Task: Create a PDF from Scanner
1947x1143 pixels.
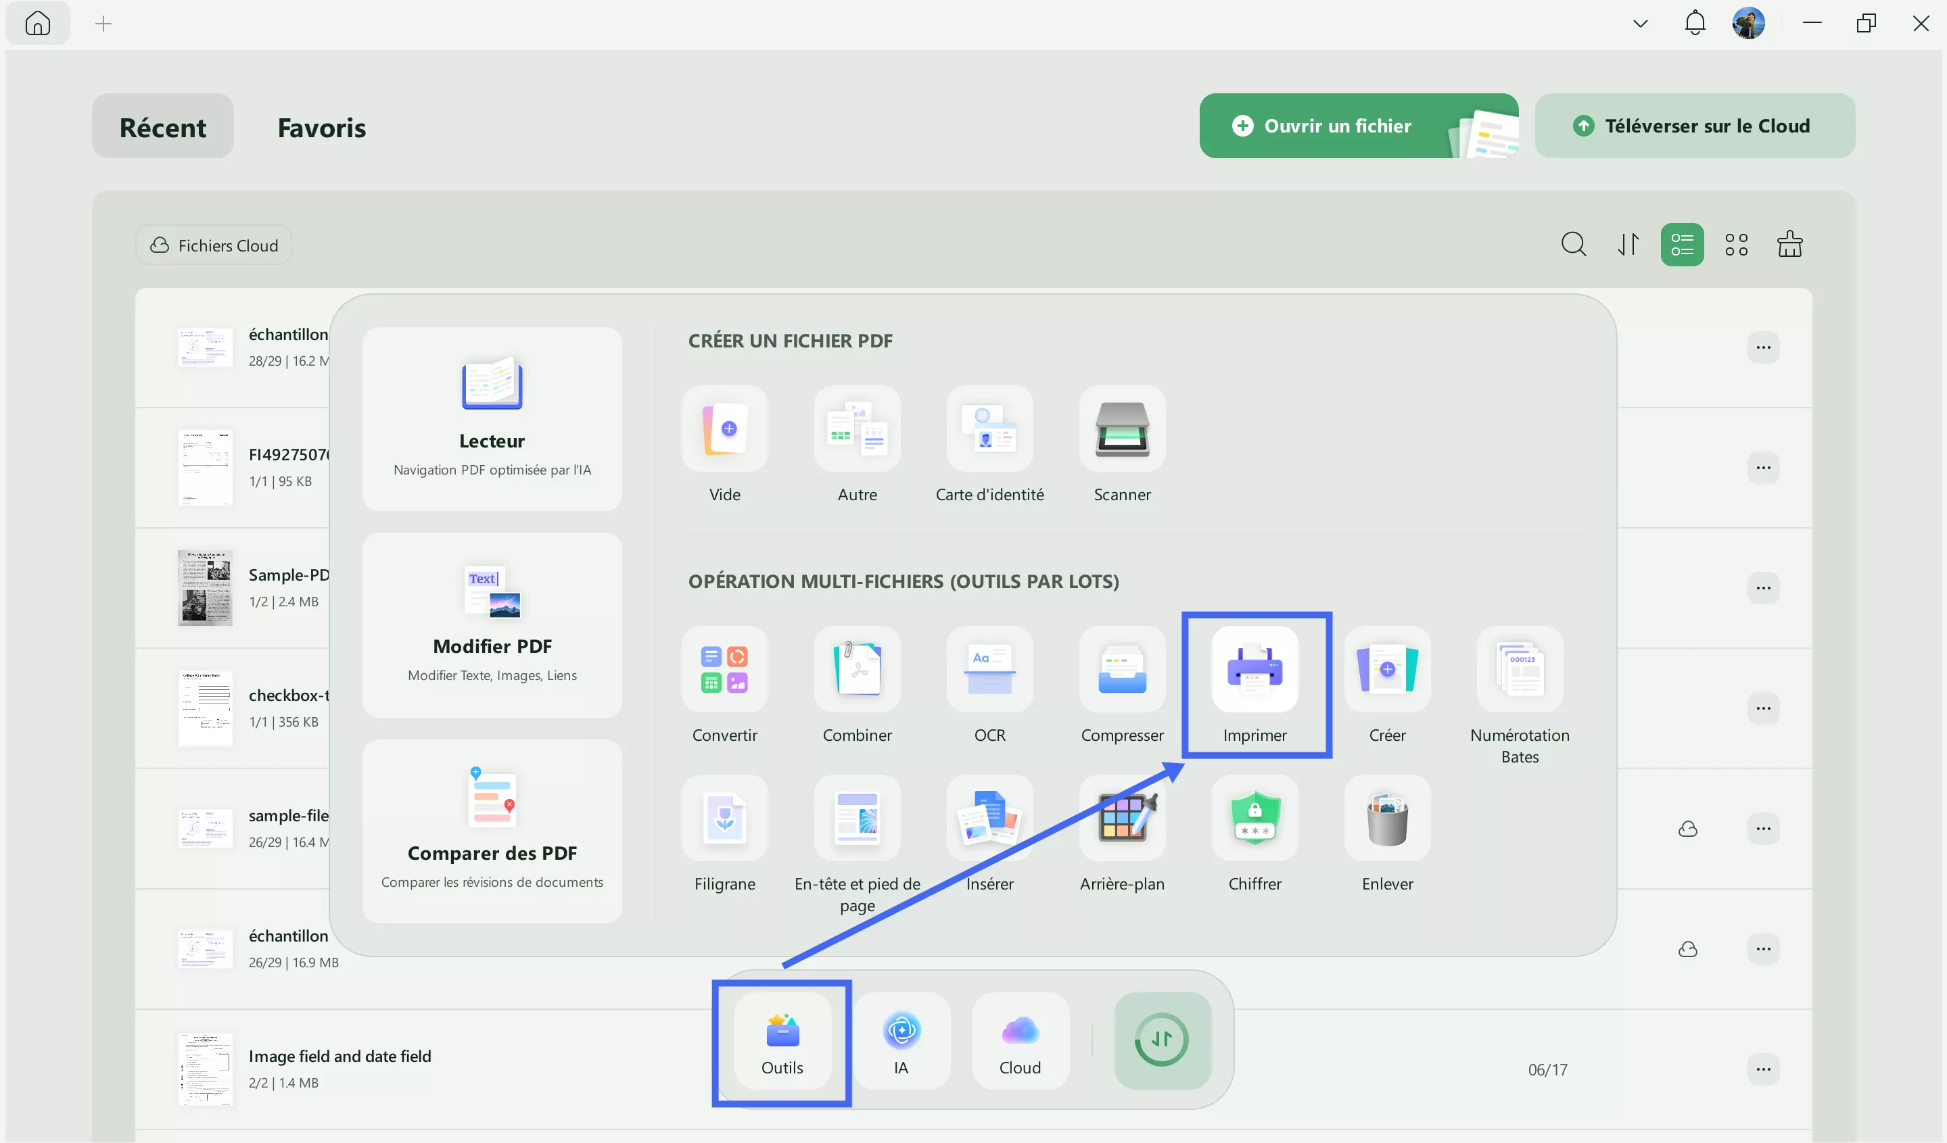Action: tap(1122, 429)
